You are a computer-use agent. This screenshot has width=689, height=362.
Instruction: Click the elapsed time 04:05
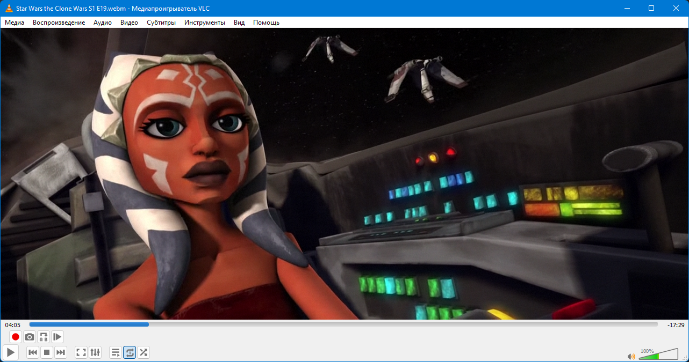point(13,325)
